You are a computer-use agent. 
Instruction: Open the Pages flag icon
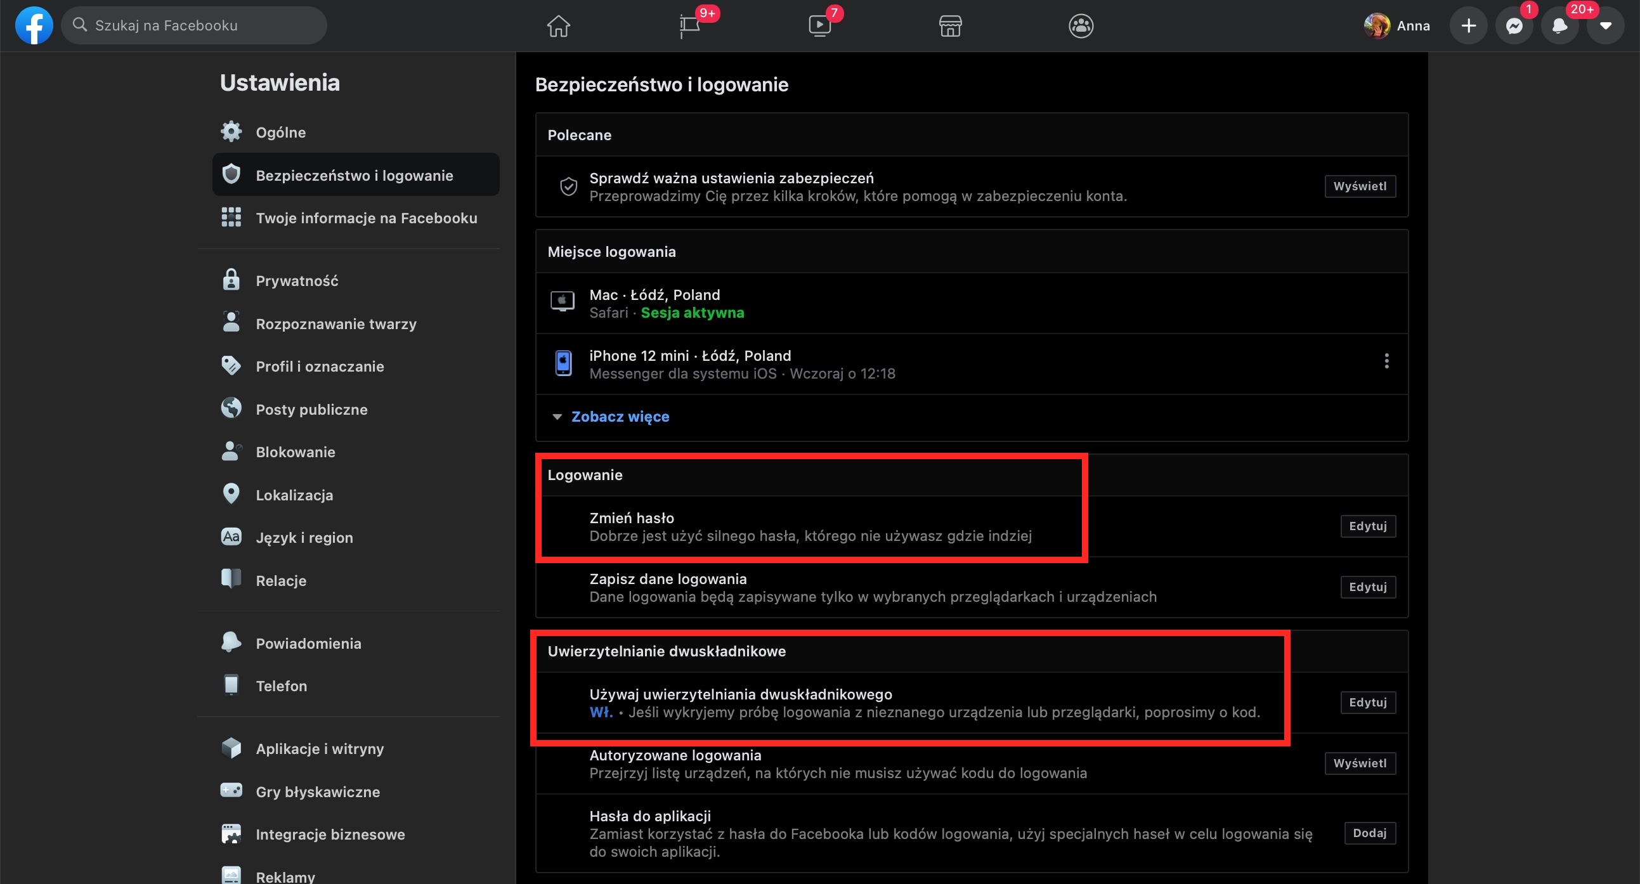pyautogui.click(x=689, y=26)
